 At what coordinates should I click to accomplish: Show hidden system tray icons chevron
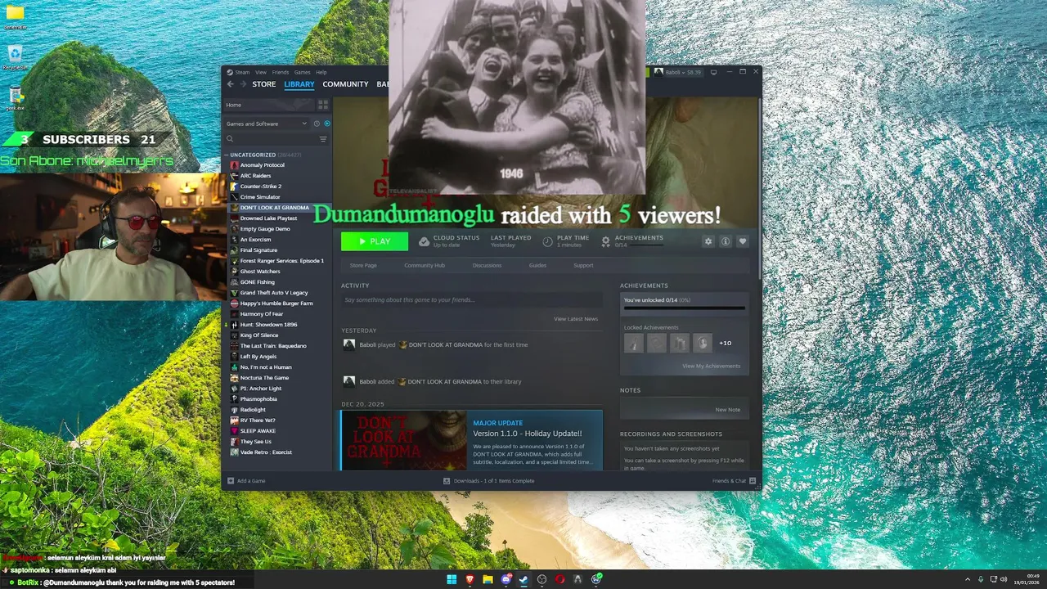968,579
